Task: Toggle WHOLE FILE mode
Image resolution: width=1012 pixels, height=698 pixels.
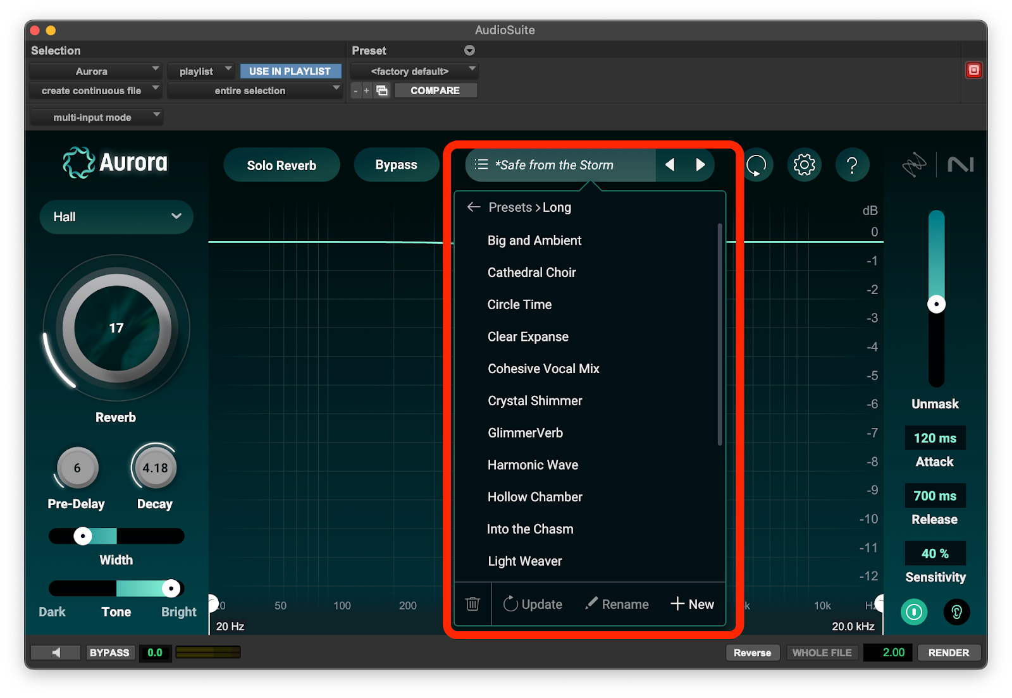Action: click(x=822, y=652)
